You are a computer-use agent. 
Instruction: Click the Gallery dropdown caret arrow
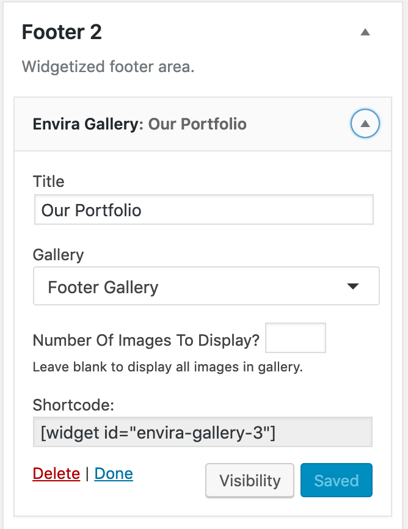[352, 286]
